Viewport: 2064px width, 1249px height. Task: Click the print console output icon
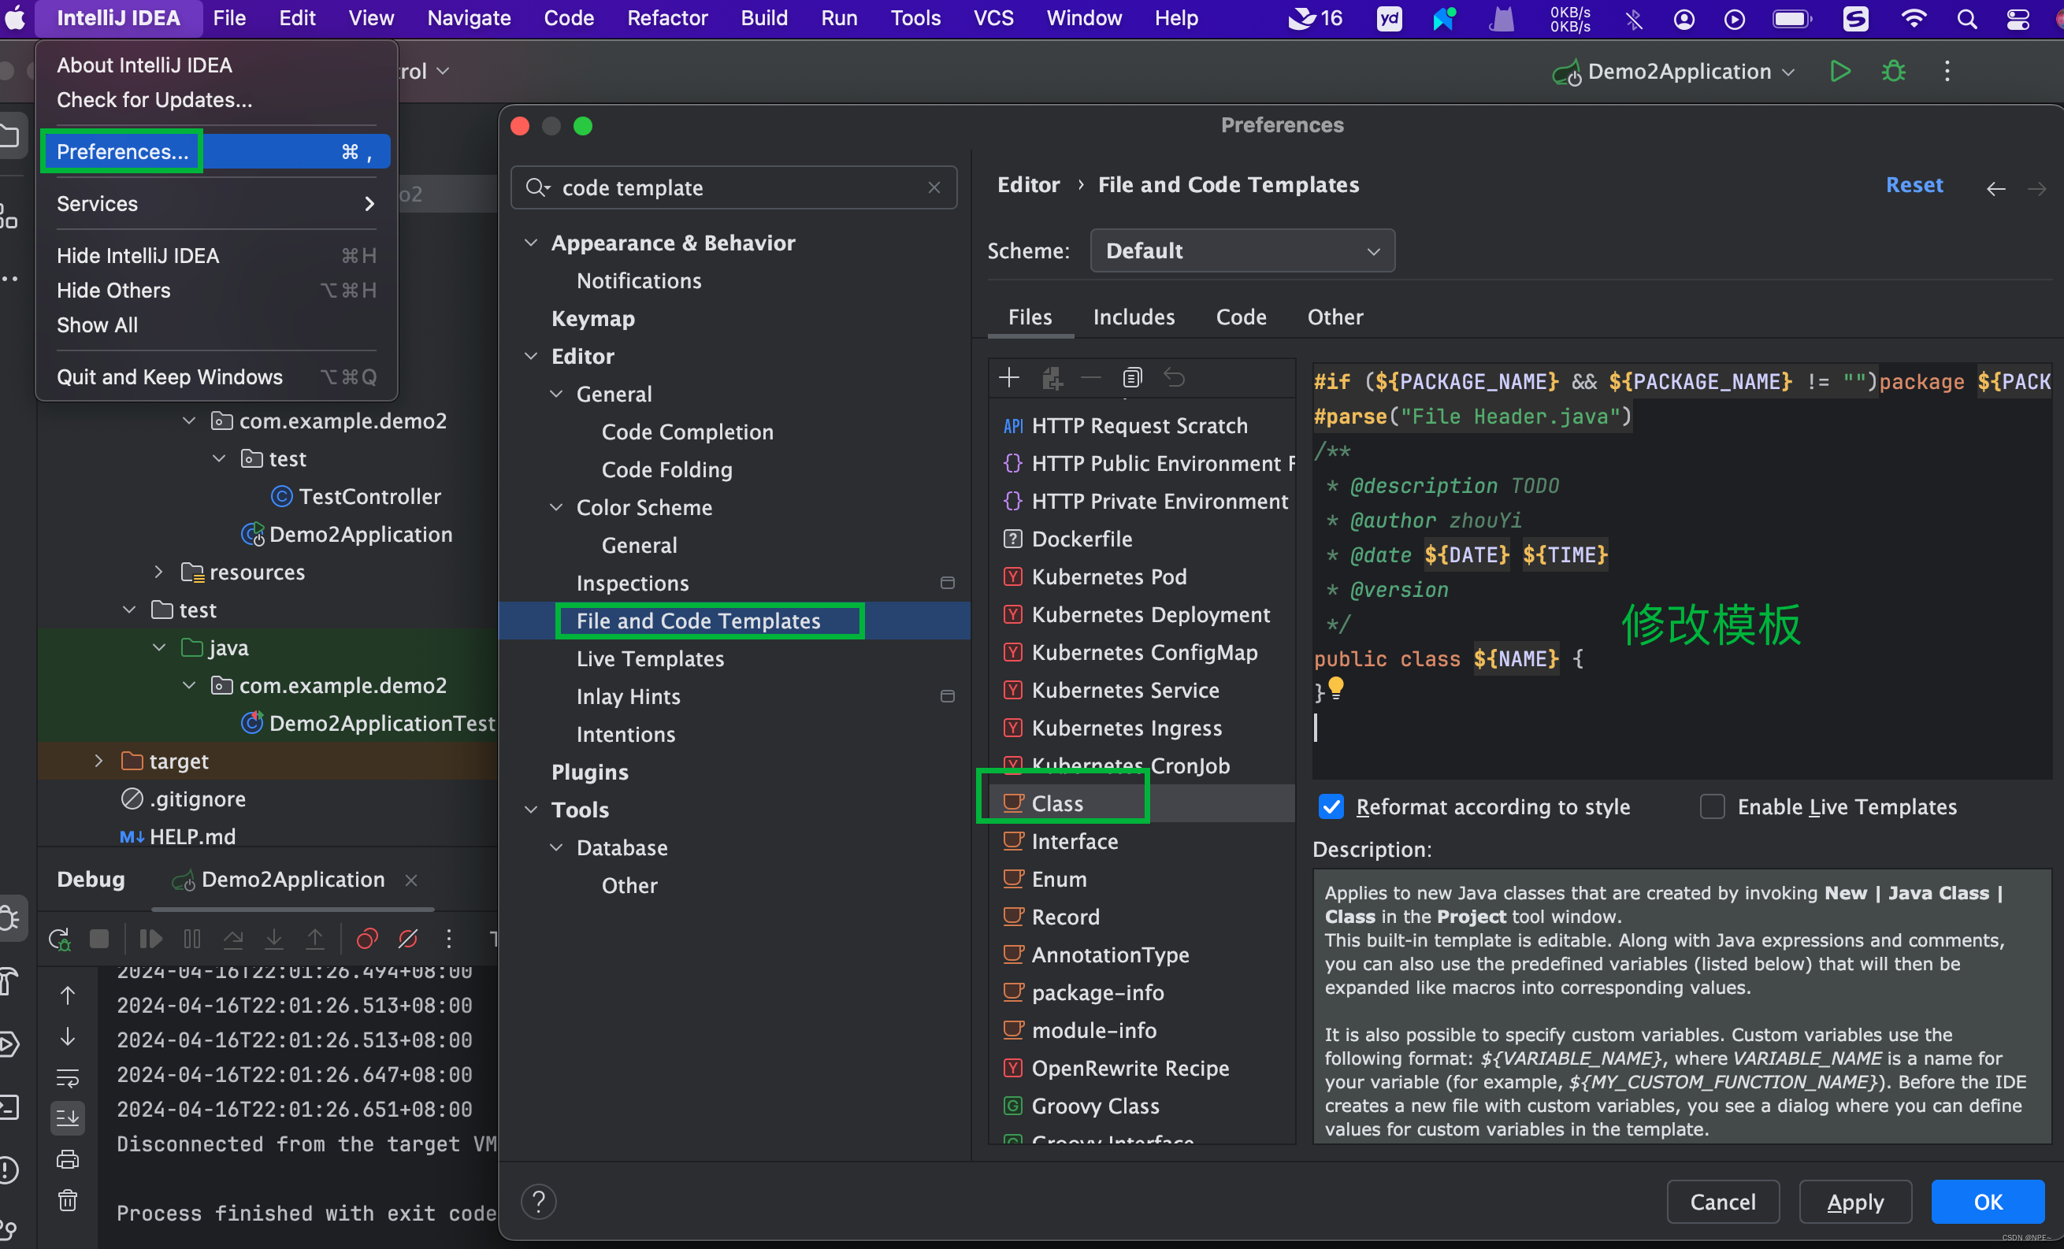68,1159
